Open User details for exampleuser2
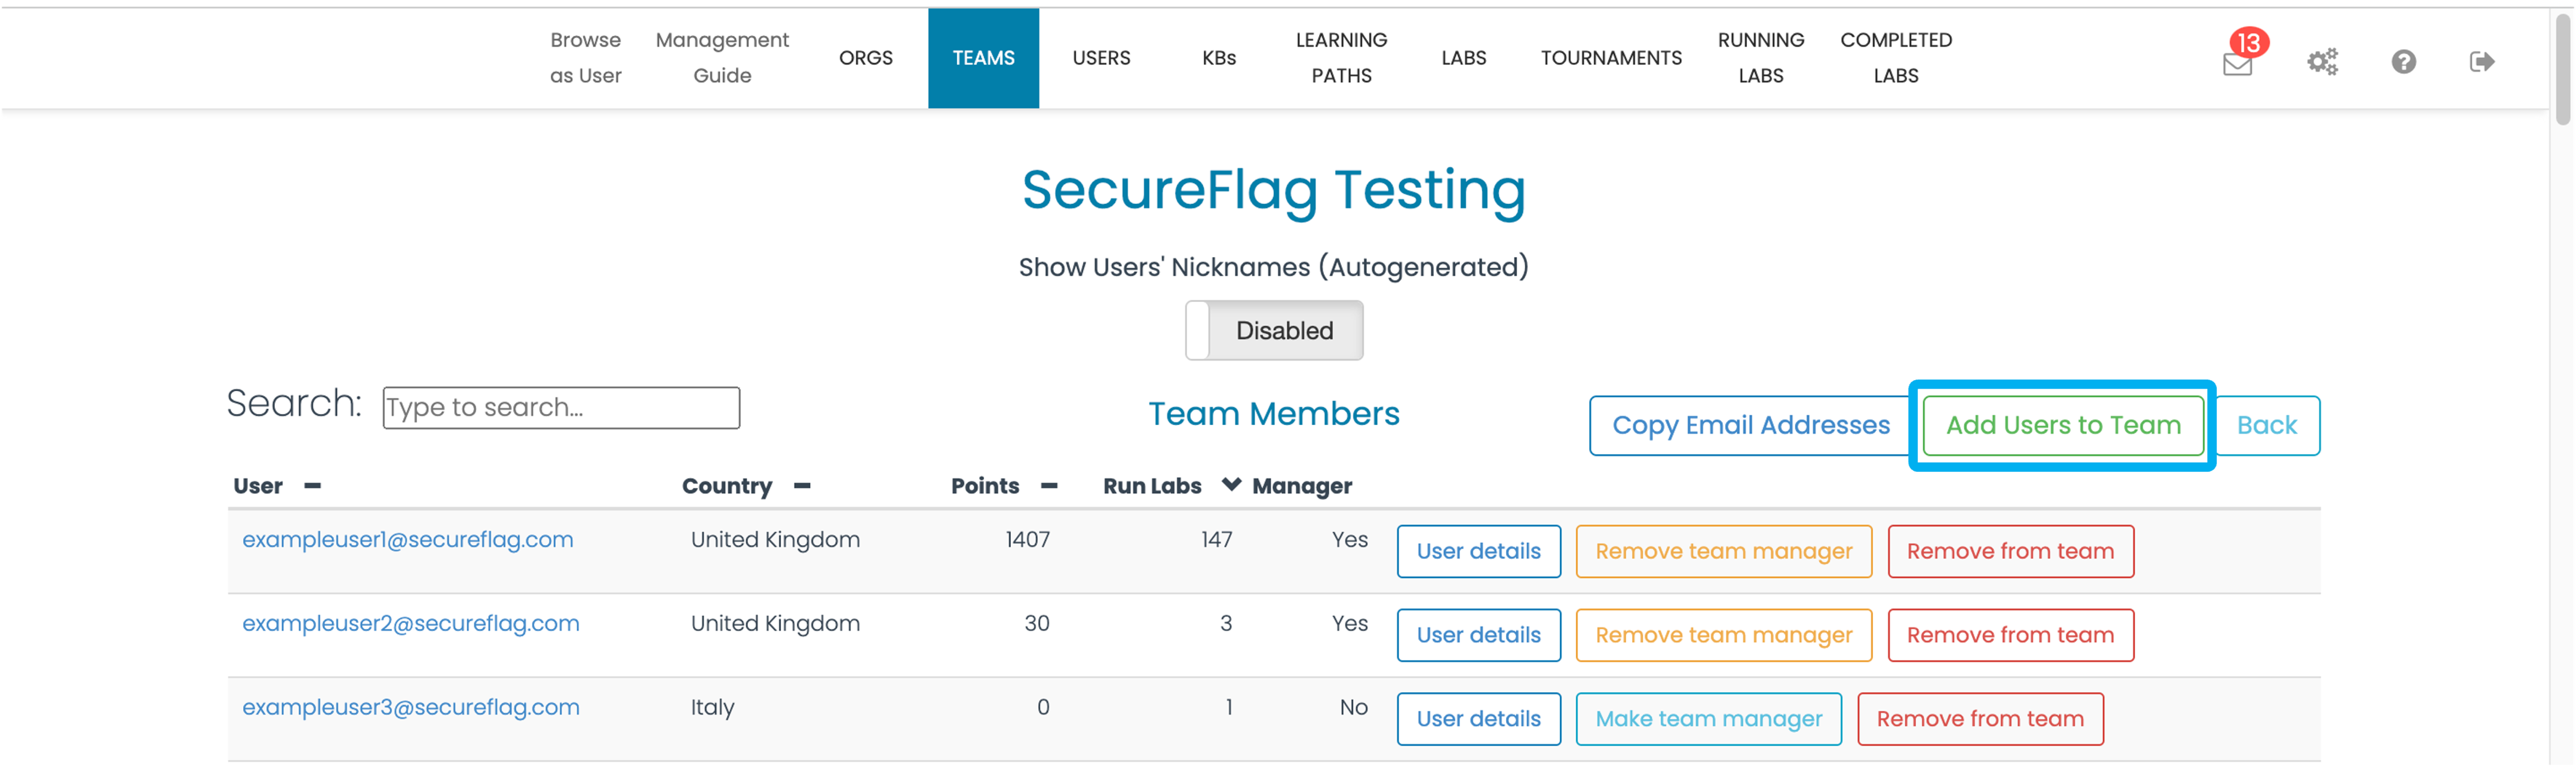 pyautogui.click(x=1478, y=636)
